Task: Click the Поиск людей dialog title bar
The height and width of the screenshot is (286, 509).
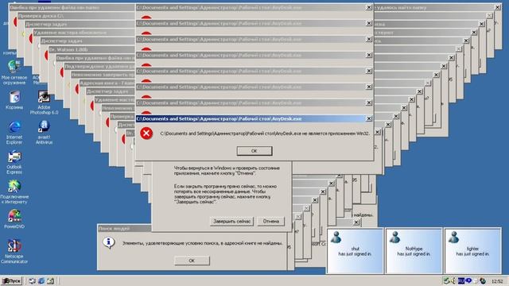Action: 125,228
